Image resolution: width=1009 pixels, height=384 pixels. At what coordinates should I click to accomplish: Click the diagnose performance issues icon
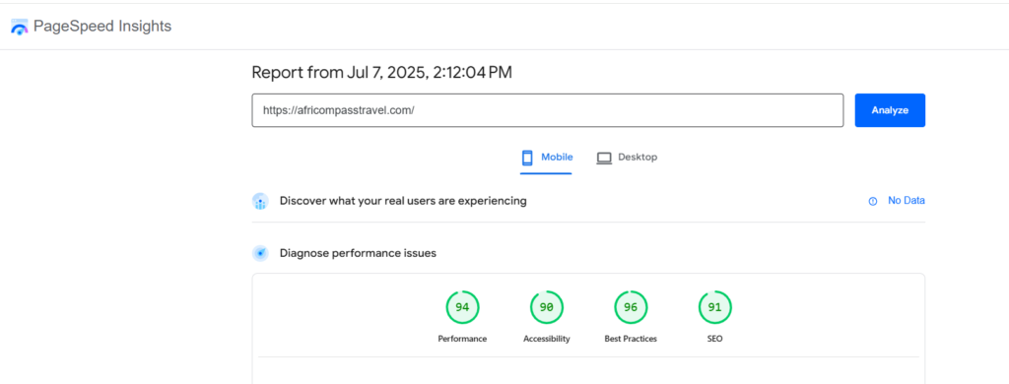(260, 253)
